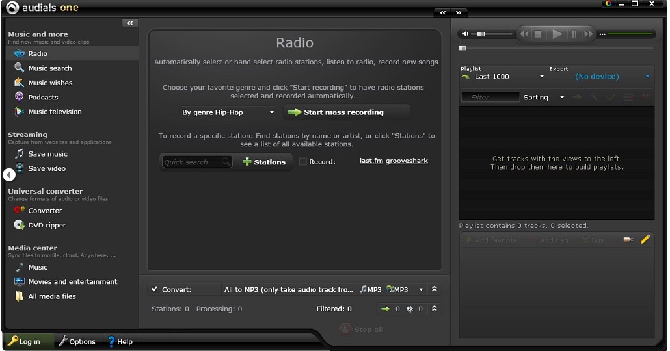
Task: Click Movies and entertainment icon
Action: click(x=20, y=281)
